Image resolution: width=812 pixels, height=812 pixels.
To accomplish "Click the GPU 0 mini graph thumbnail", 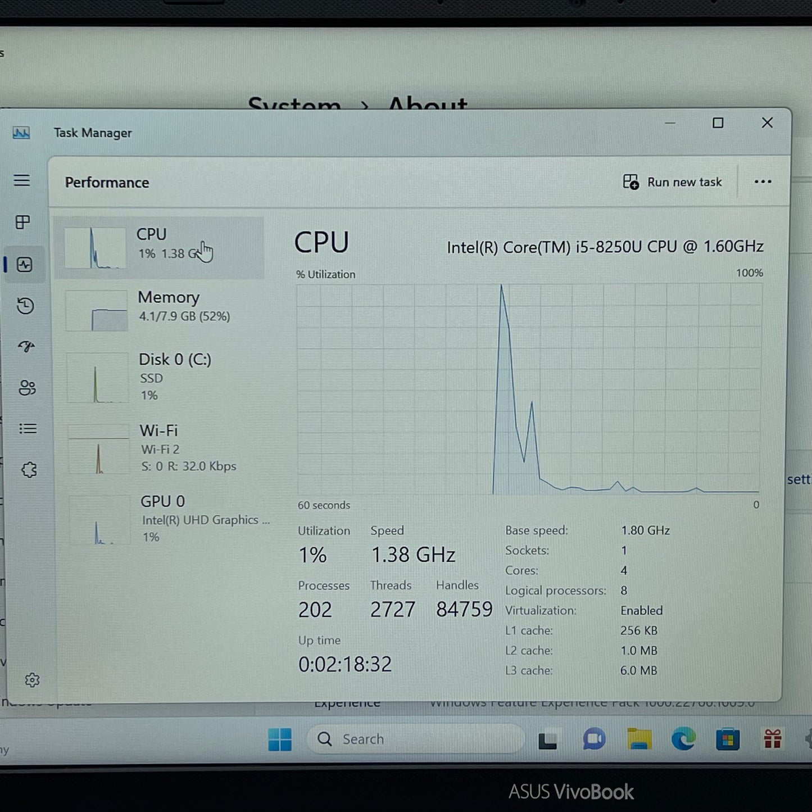I will point(100,520).
